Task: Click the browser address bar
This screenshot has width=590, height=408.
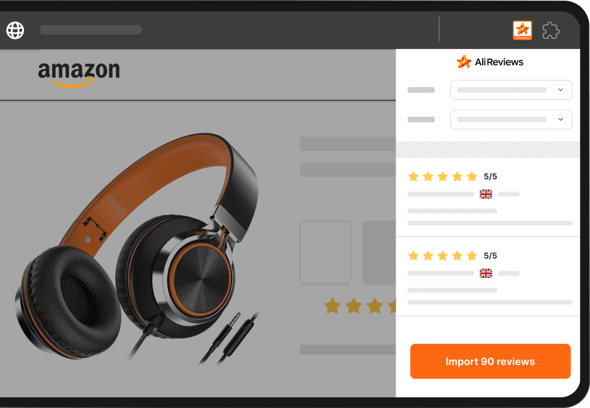Action: (x=91, y=30)
